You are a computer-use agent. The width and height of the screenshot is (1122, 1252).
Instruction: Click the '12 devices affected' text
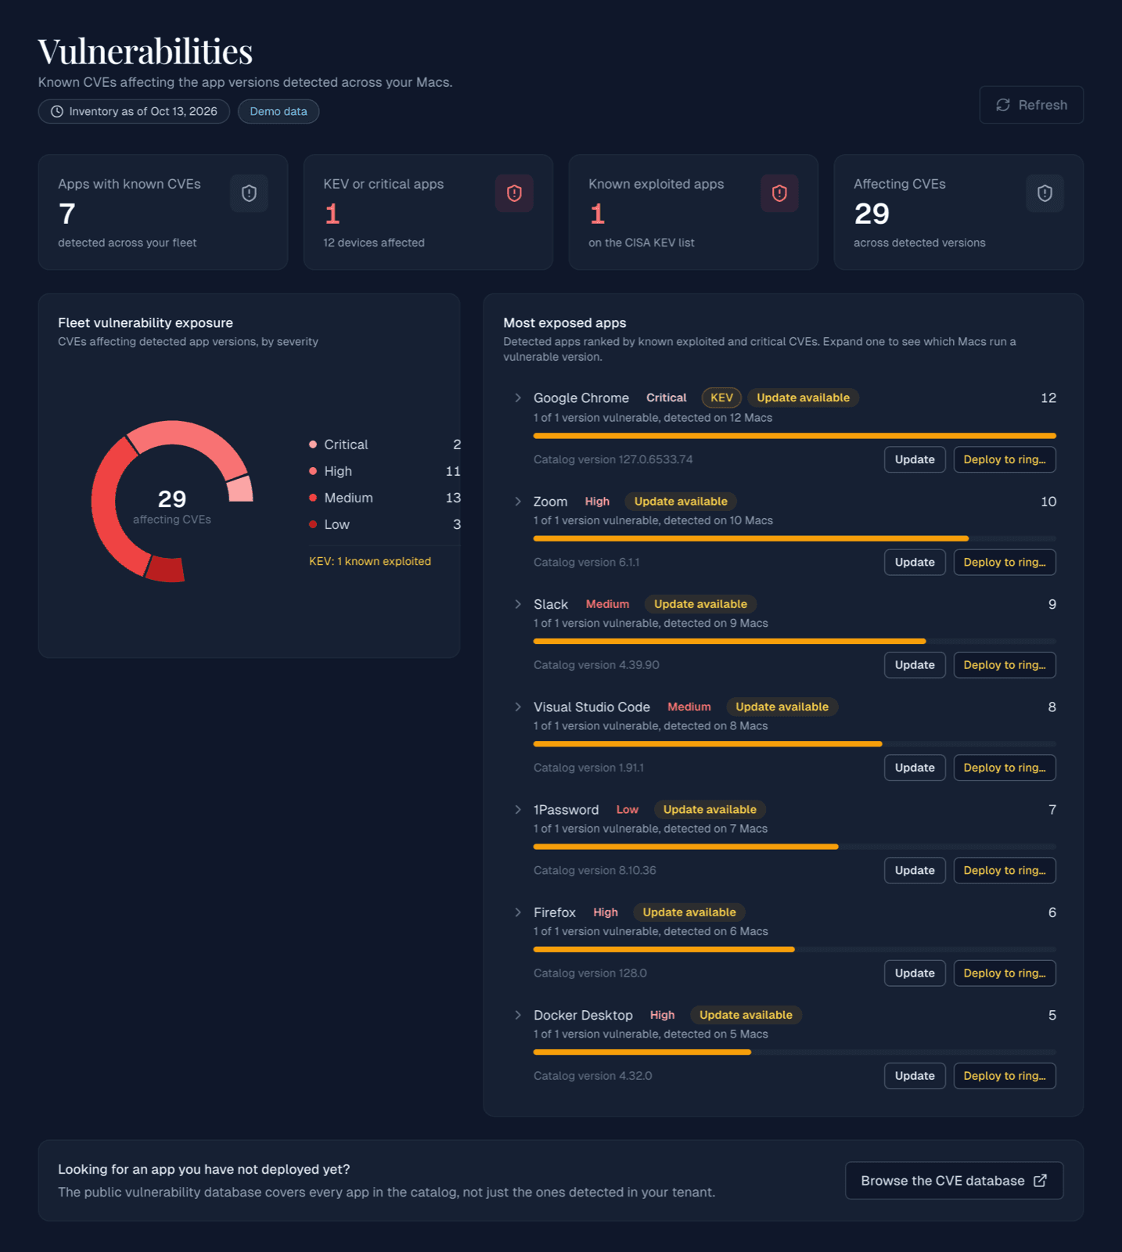pos(374,243)
